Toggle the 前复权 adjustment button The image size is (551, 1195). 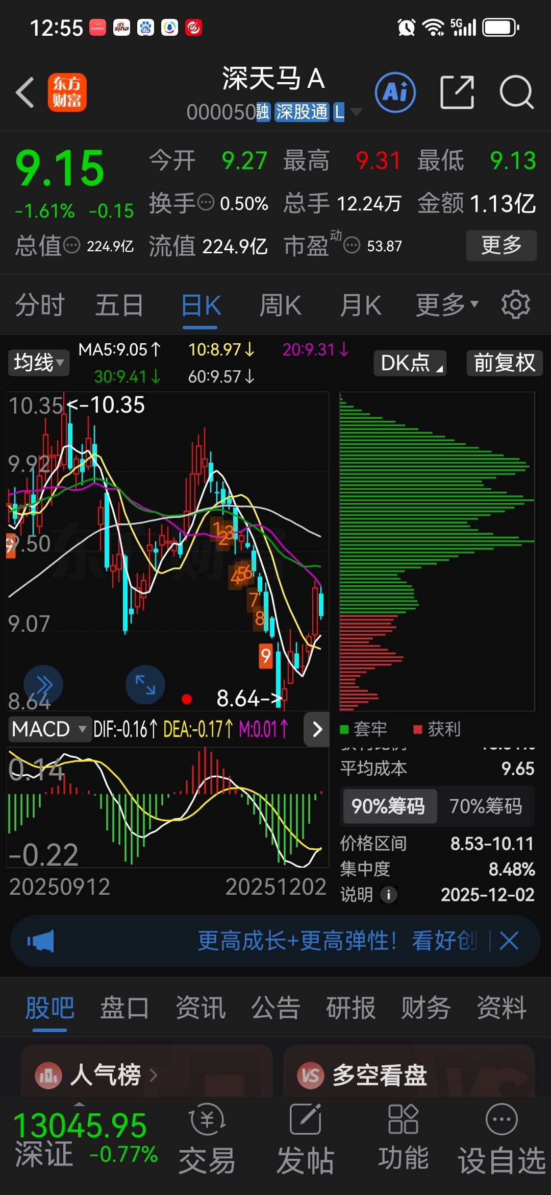505,363
